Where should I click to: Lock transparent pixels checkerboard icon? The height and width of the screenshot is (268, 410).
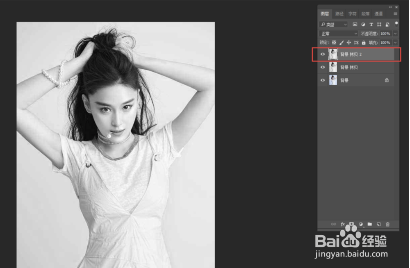(x=334, y=42)
